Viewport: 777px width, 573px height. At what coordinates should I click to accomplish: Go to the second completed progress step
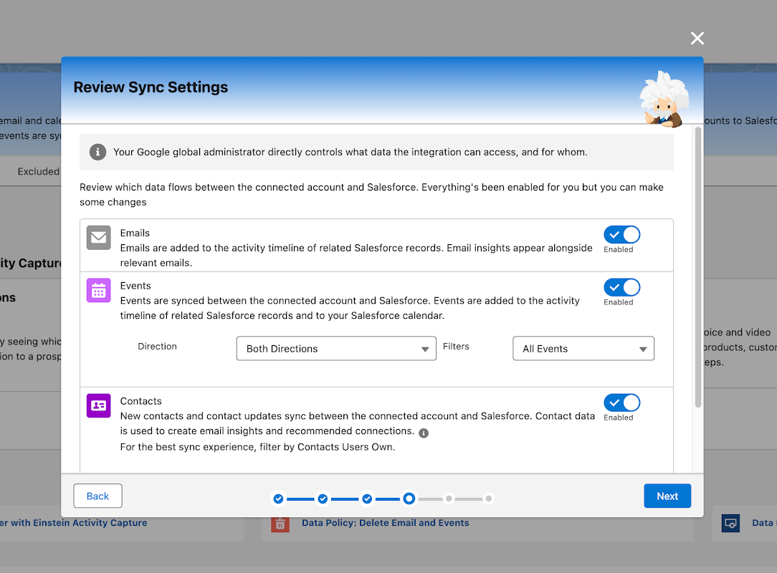click(x=323, y=499)
